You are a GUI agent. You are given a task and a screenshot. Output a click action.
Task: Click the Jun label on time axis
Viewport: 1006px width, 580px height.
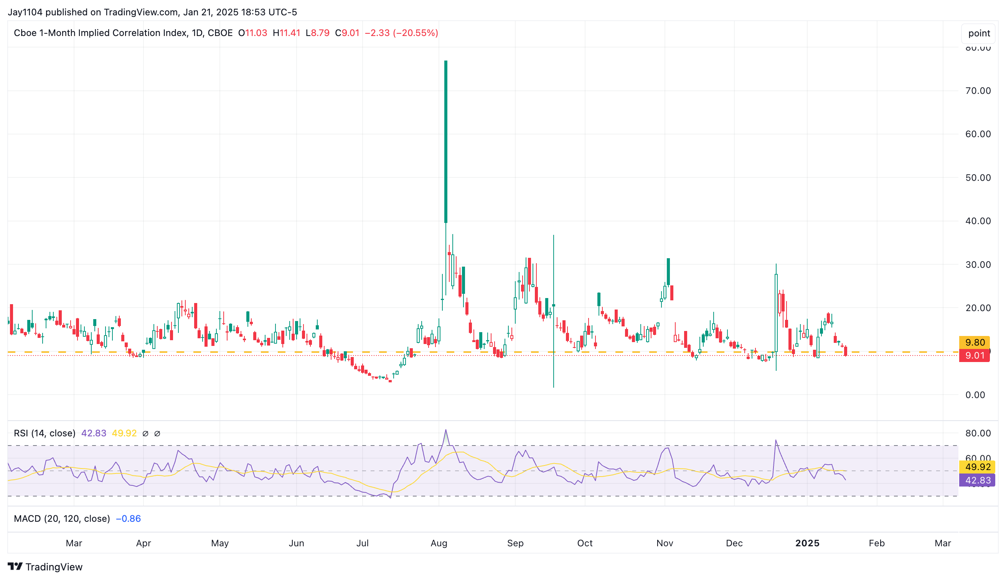[296, 543]
